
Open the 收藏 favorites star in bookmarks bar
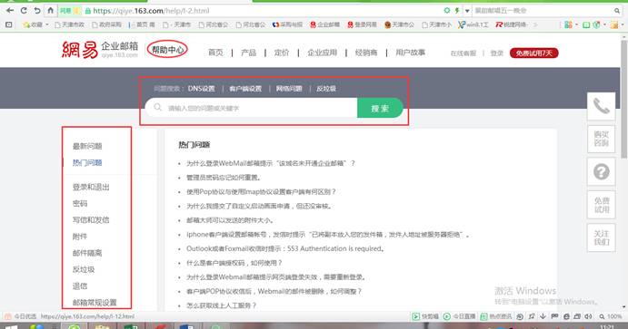coord(33,24)
